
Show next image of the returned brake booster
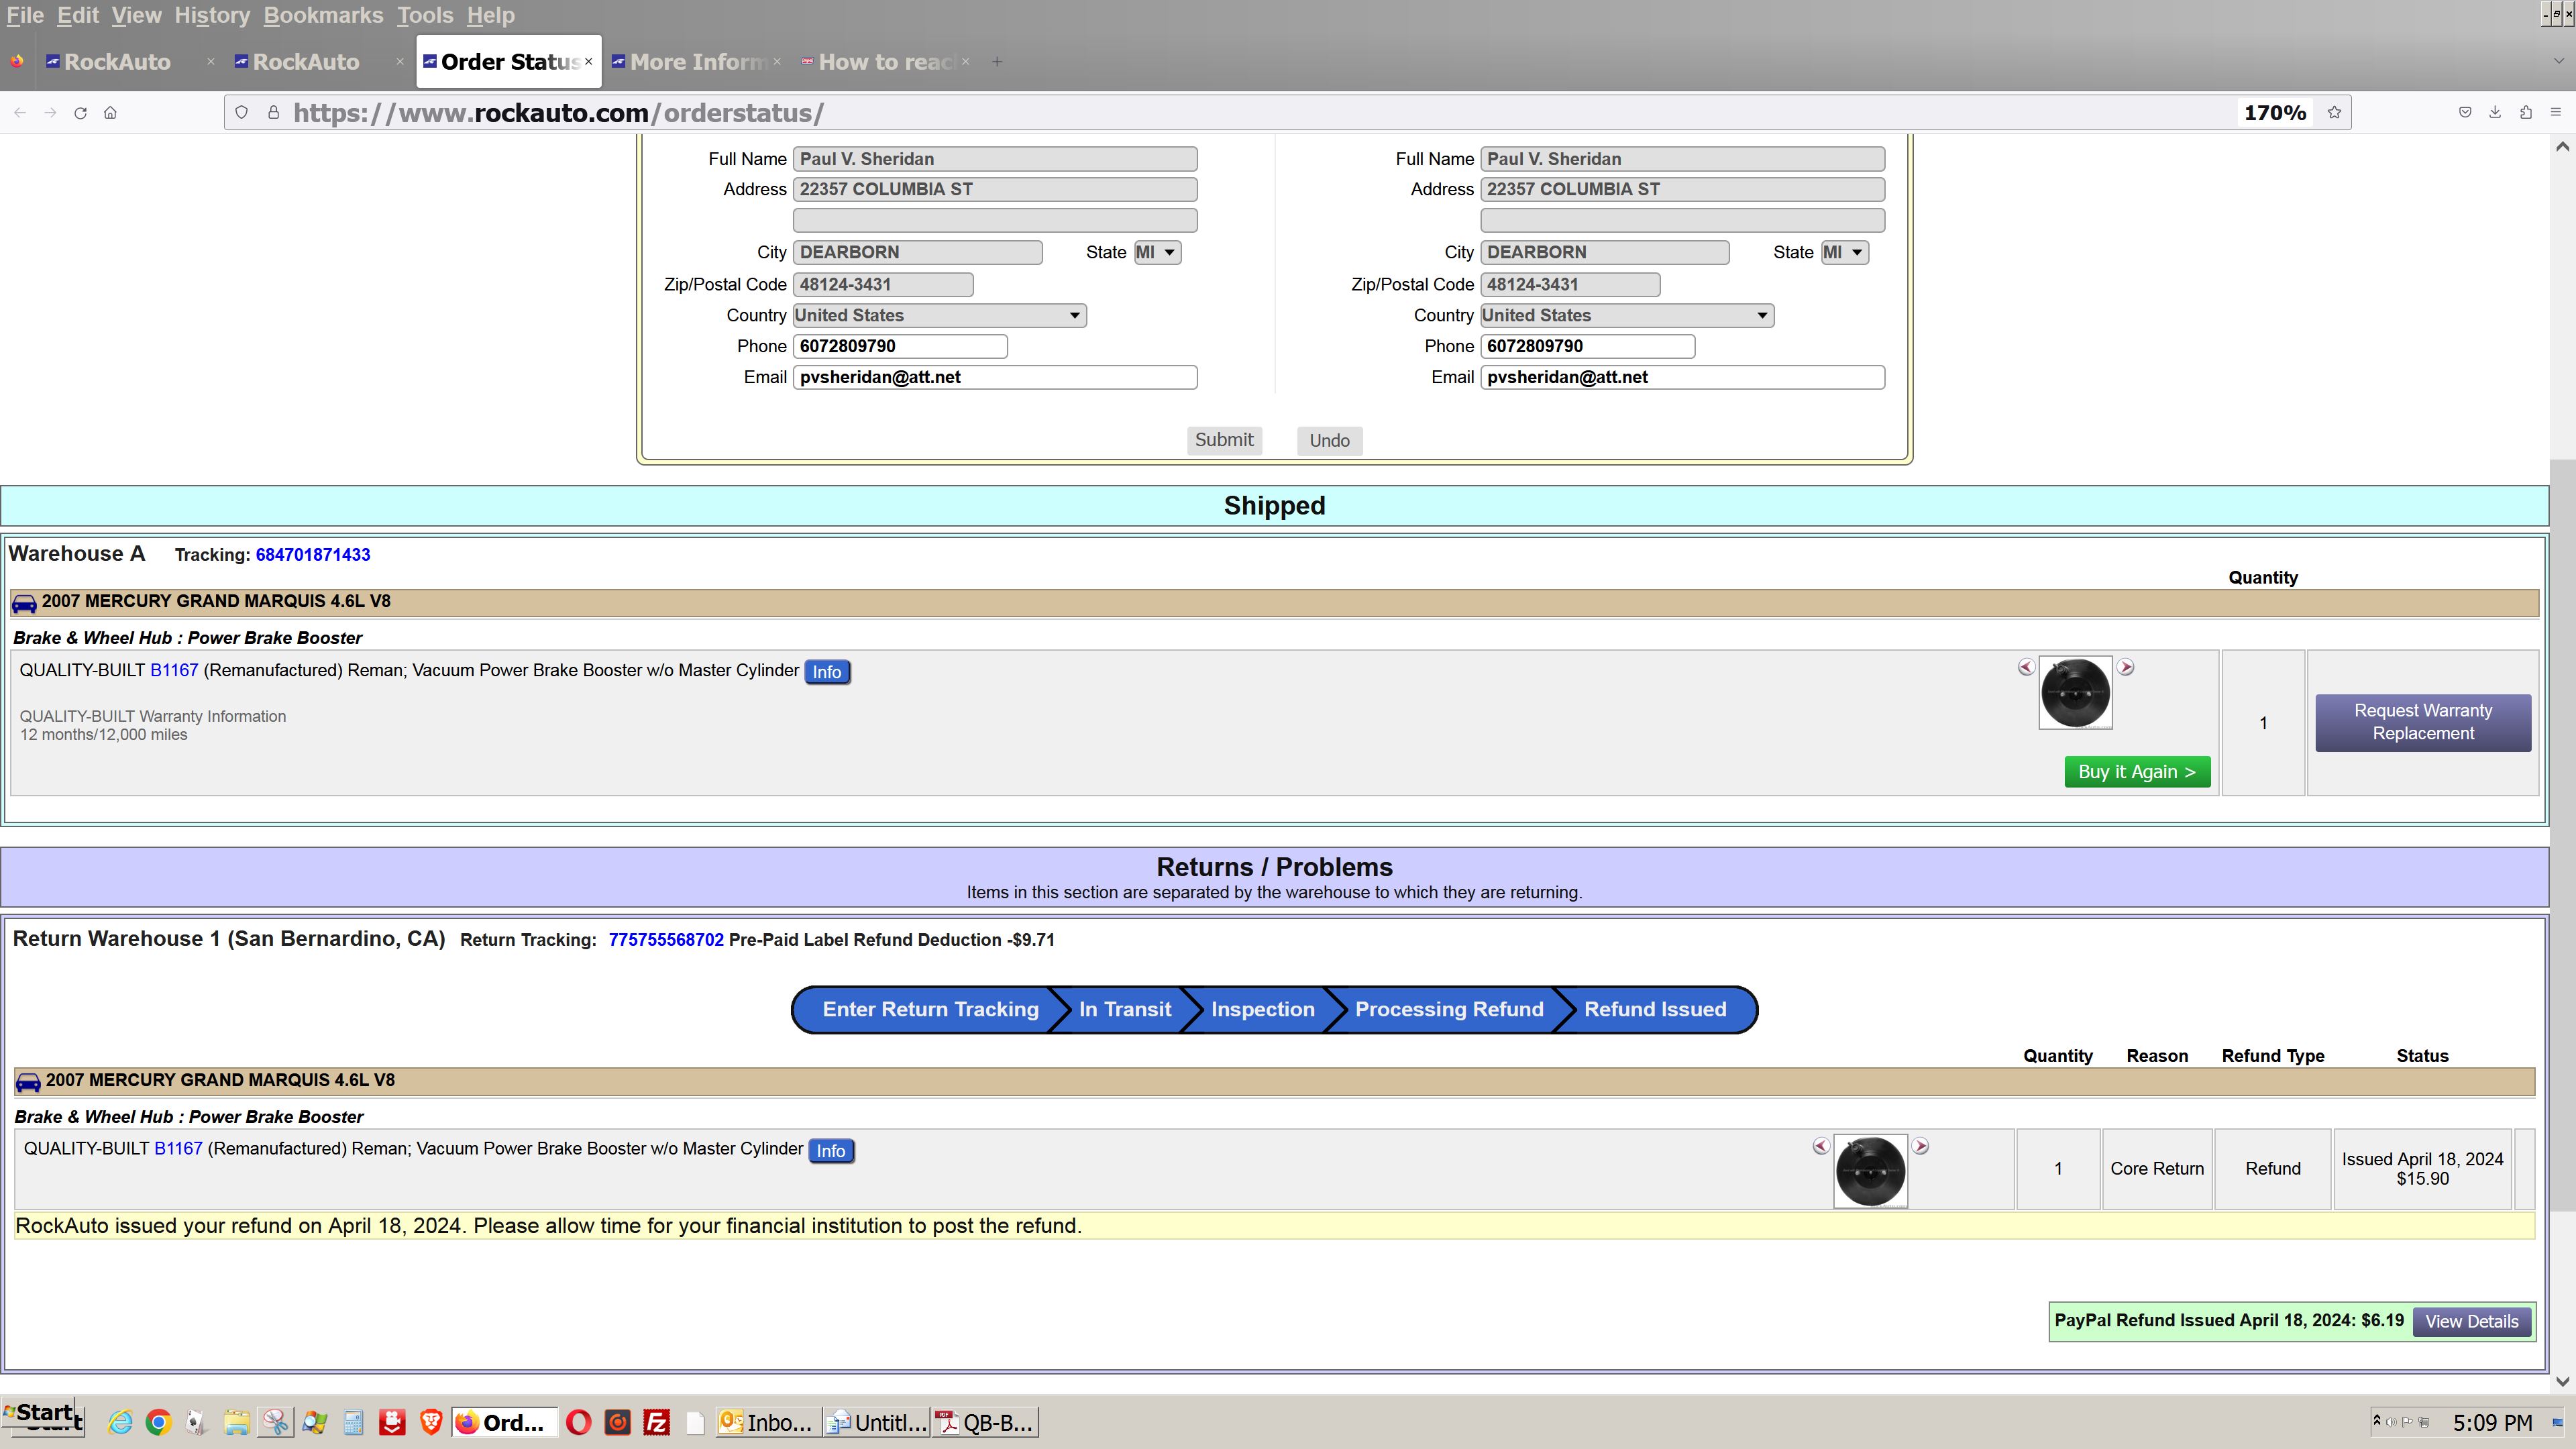1920,1146
